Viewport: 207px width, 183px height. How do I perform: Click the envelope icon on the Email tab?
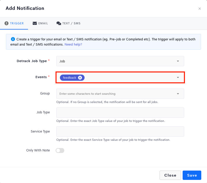[x=35, y=23]
